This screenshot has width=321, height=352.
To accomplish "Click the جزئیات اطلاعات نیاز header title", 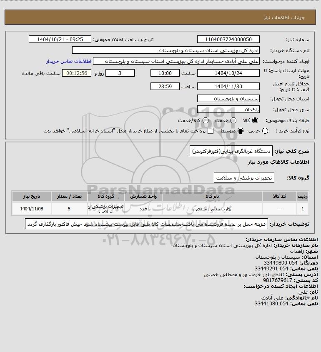I will coord(284,17).
